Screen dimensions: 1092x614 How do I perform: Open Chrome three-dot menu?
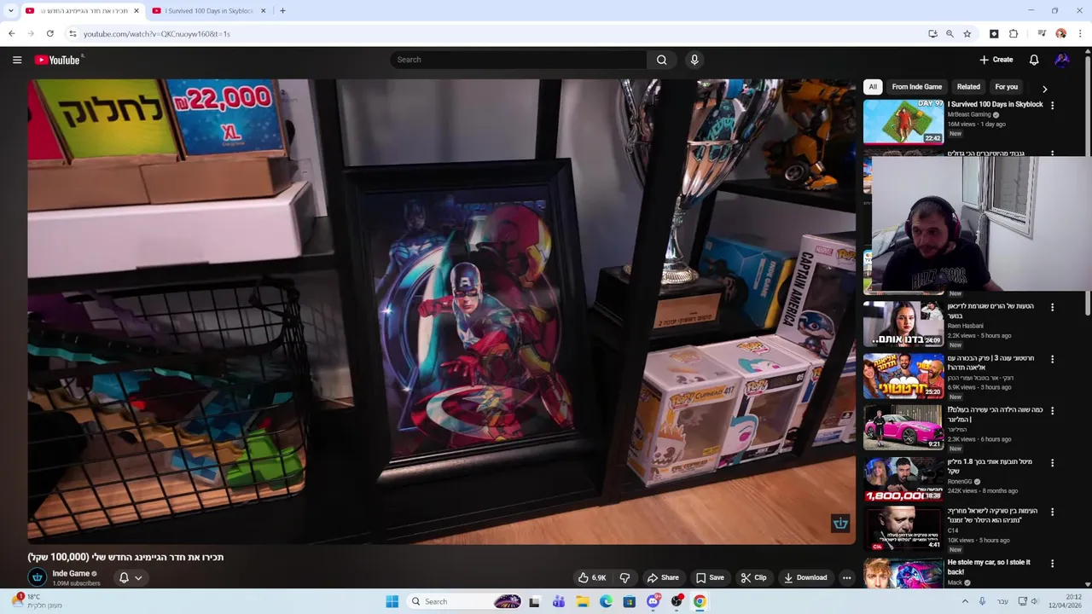(x=1080, y=33)
